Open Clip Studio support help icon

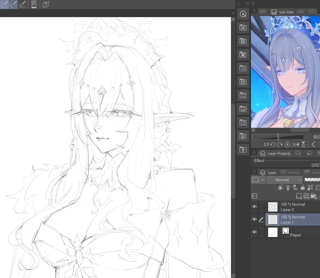tap(46, 4)
